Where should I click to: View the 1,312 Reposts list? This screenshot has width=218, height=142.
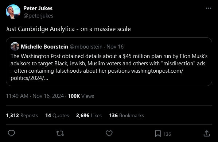(x=22, y=115)
